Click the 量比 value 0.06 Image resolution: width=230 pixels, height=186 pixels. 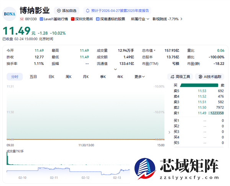(221, 51)
